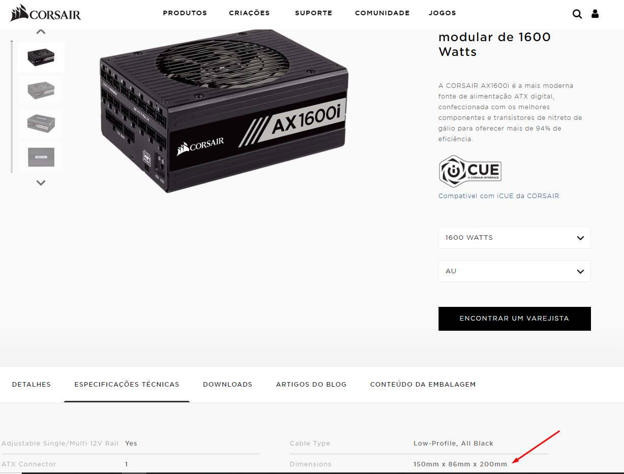The image size is (624, 474).
Task: Open the PRODUTOS menu
Action: pyautogui.click(x=185, y=13)
